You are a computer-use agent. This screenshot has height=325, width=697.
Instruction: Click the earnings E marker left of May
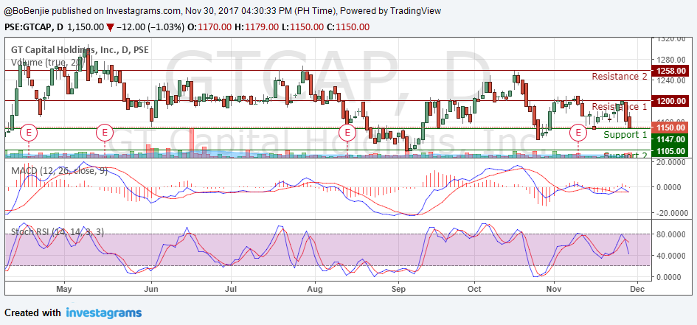point(29,132)
